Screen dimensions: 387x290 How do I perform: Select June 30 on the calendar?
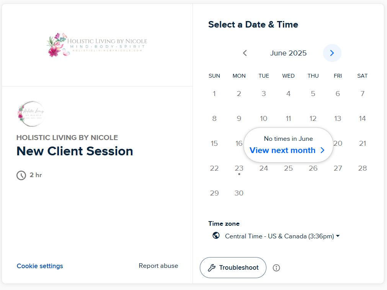point(239,193)
